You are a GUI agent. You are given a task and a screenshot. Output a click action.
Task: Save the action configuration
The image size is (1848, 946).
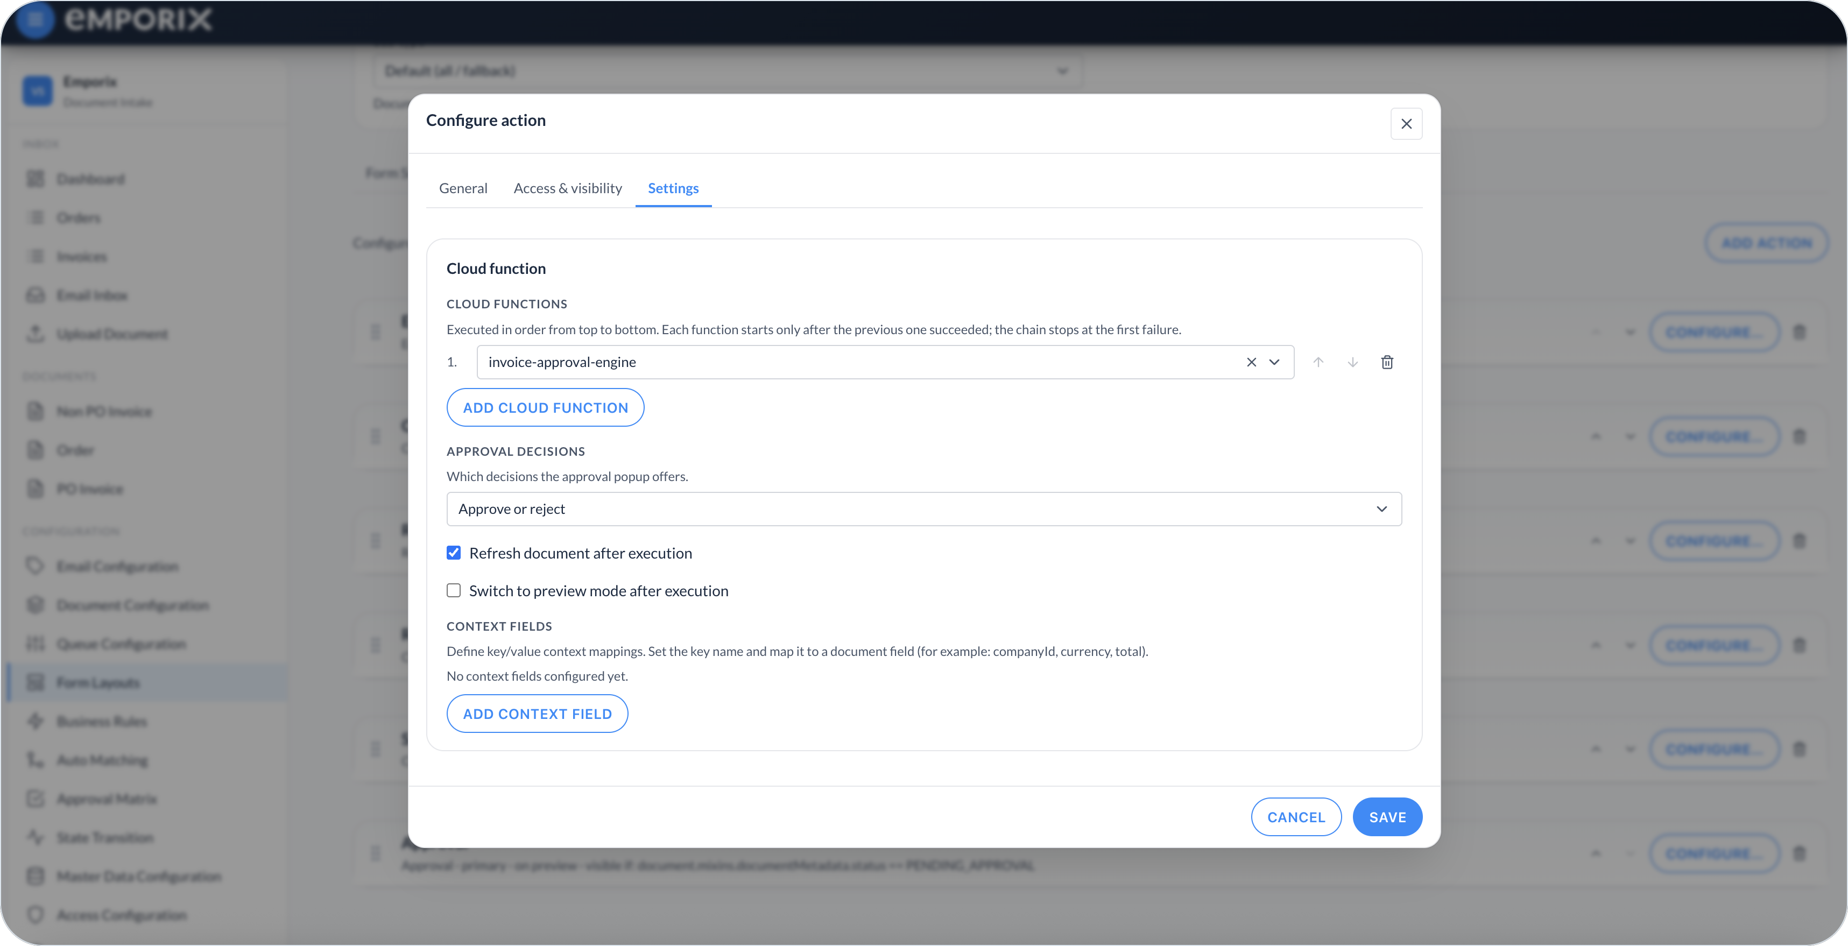tap(1387, 817)
